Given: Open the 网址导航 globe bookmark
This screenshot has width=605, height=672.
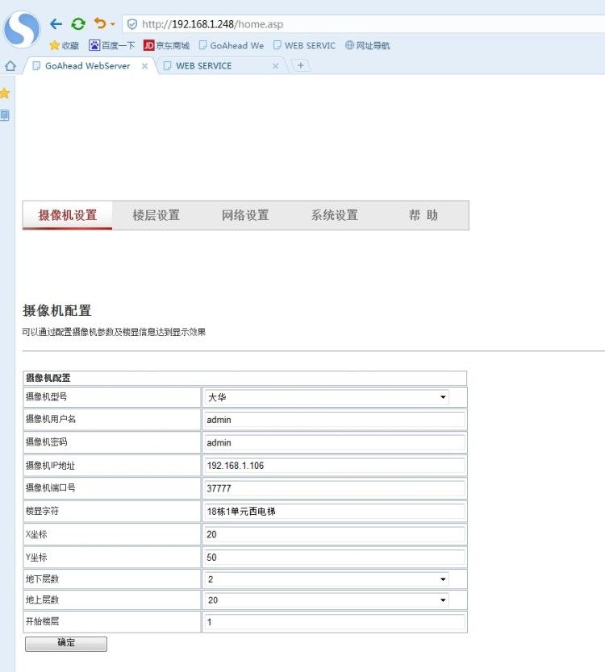Looking at the screenshot, I should pyautogui.click(x=367, y=45).
